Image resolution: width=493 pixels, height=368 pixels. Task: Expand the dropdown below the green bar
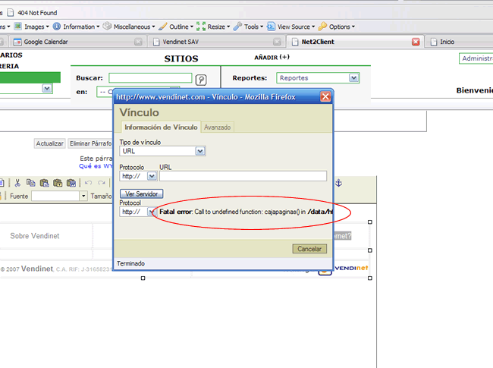(47, 88)
